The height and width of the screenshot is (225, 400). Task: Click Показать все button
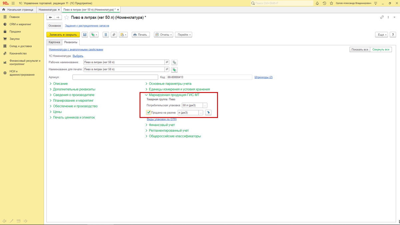click(360, 49)
